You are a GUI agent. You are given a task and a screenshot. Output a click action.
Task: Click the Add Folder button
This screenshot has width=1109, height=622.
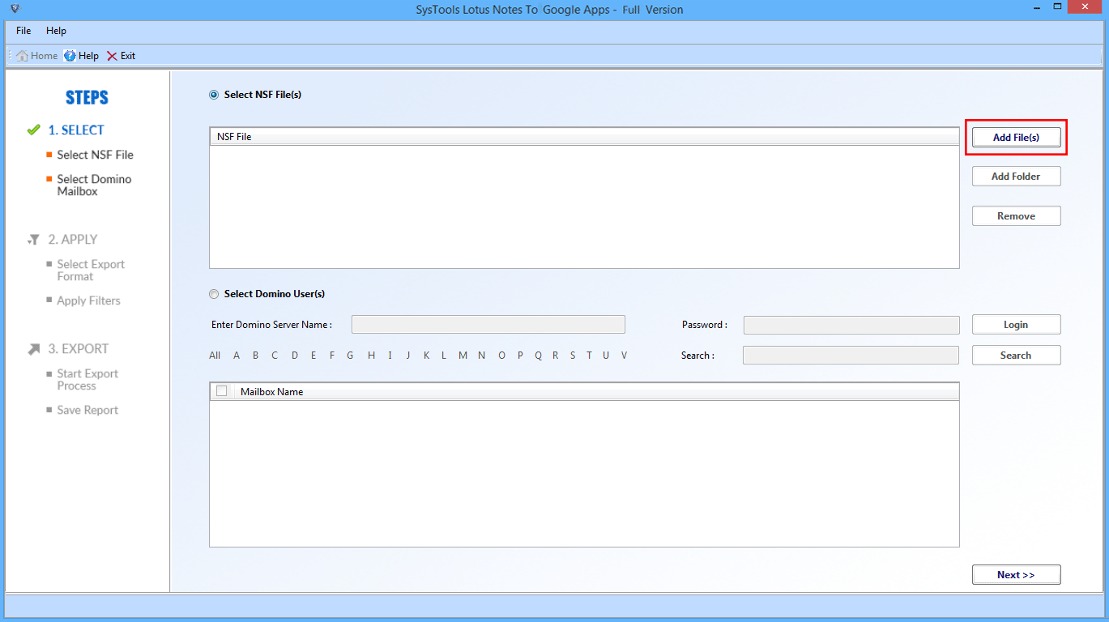[x=1016, y=177]
